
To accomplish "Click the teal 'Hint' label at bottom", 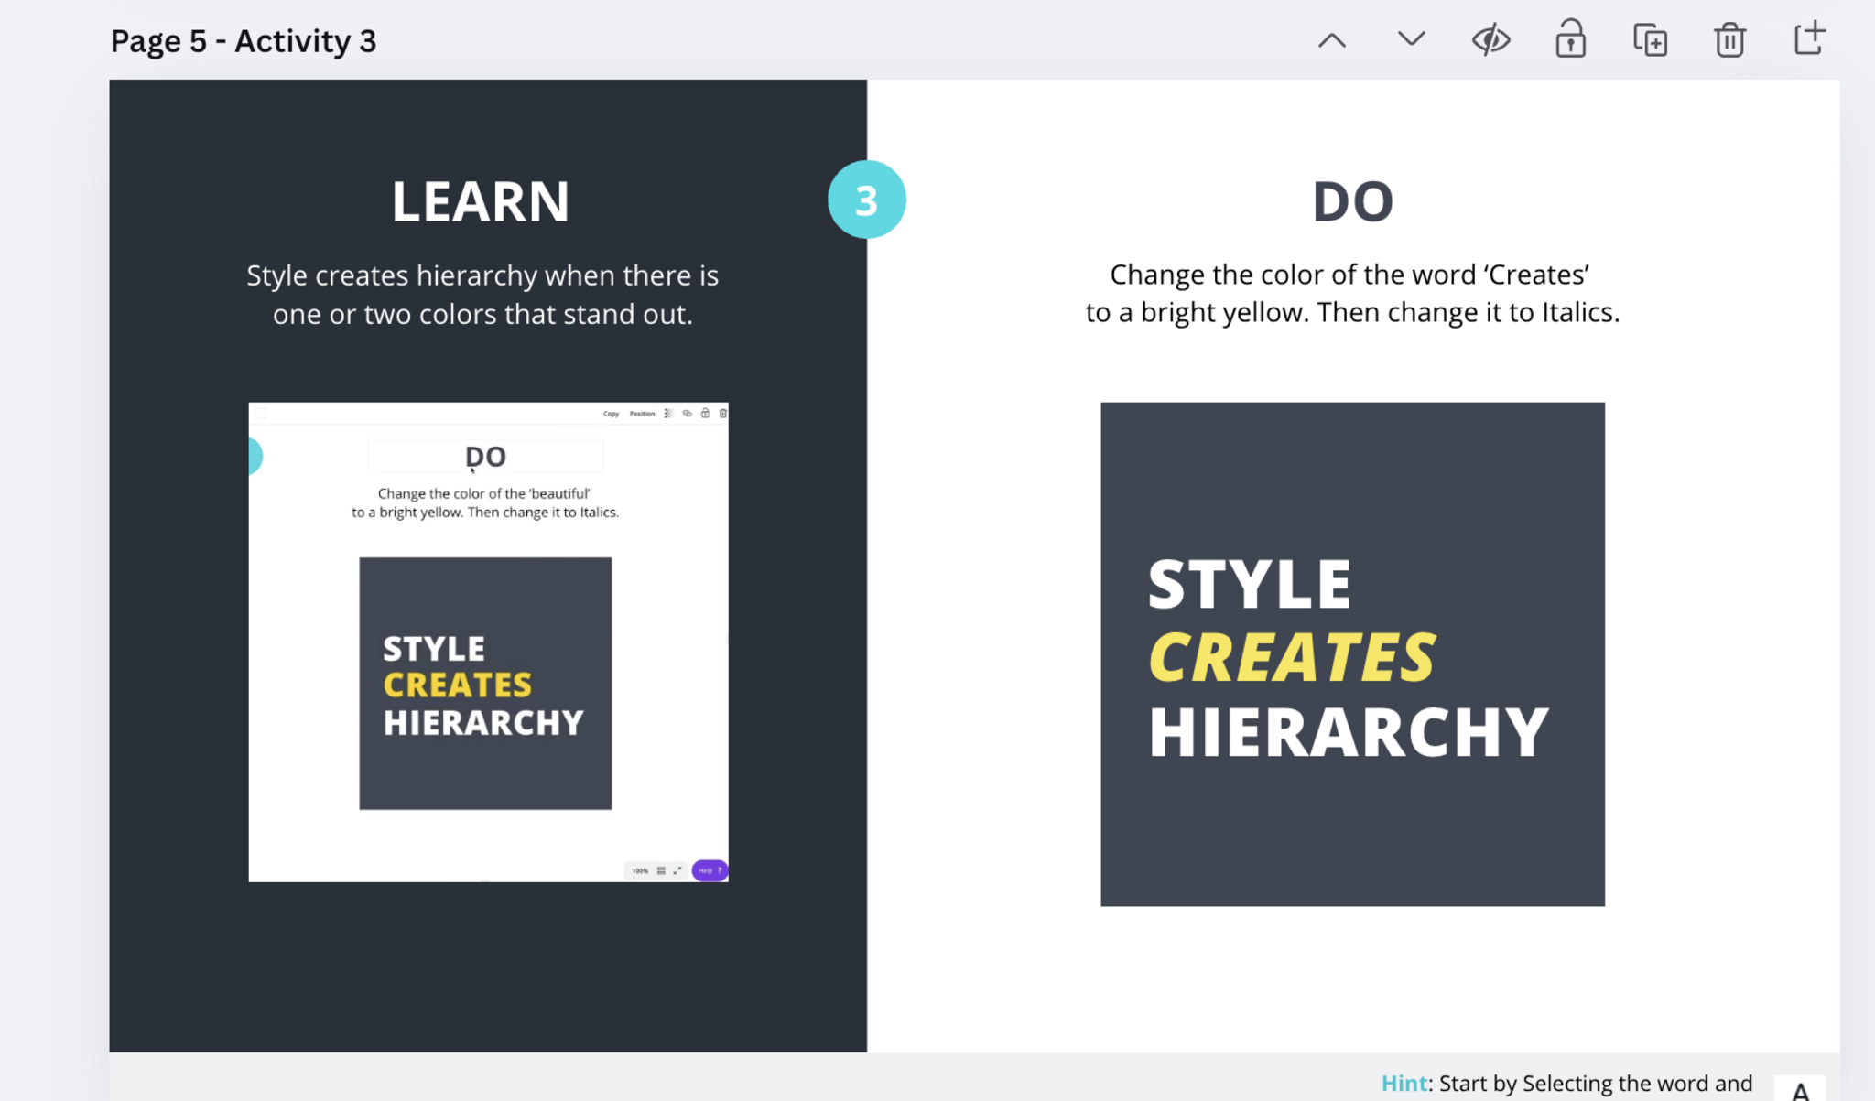I will (1404, 1084).
